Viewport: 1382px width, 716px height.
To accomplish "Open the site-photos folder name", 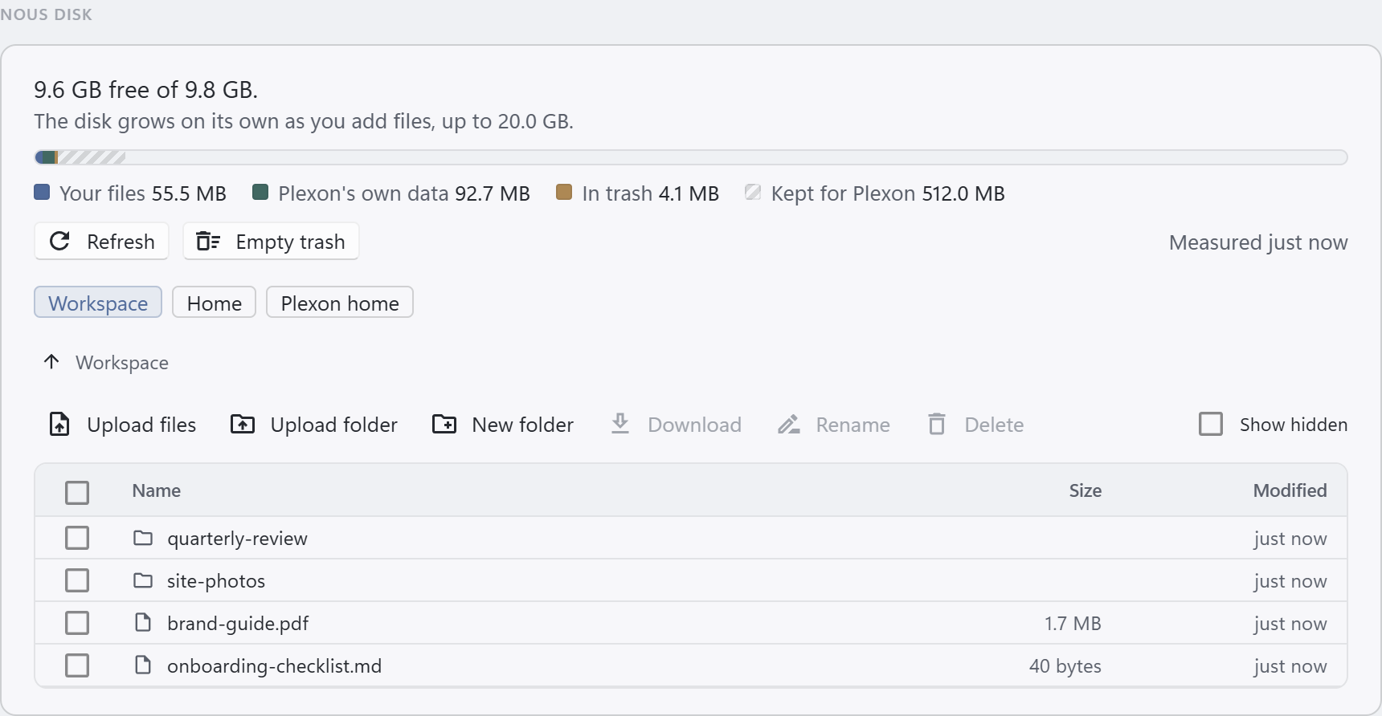I will pos(216,581).
